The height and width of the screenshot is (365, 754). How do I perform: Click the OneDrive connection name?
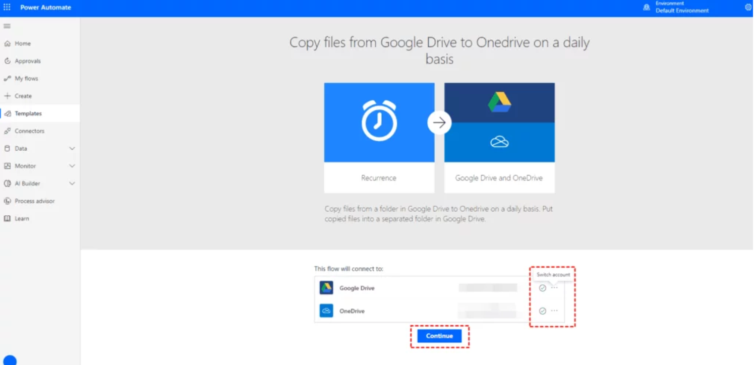[352, 311]
